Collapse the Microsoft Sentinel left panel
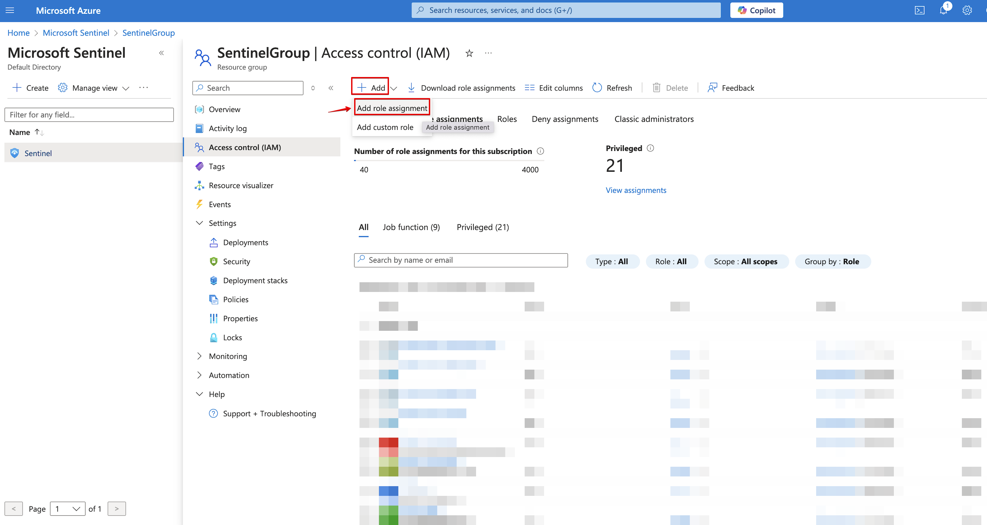The image size is (987, 525). [161, 53]
